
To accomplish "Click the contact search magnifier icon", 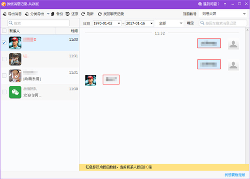I will tap(11, 23).
